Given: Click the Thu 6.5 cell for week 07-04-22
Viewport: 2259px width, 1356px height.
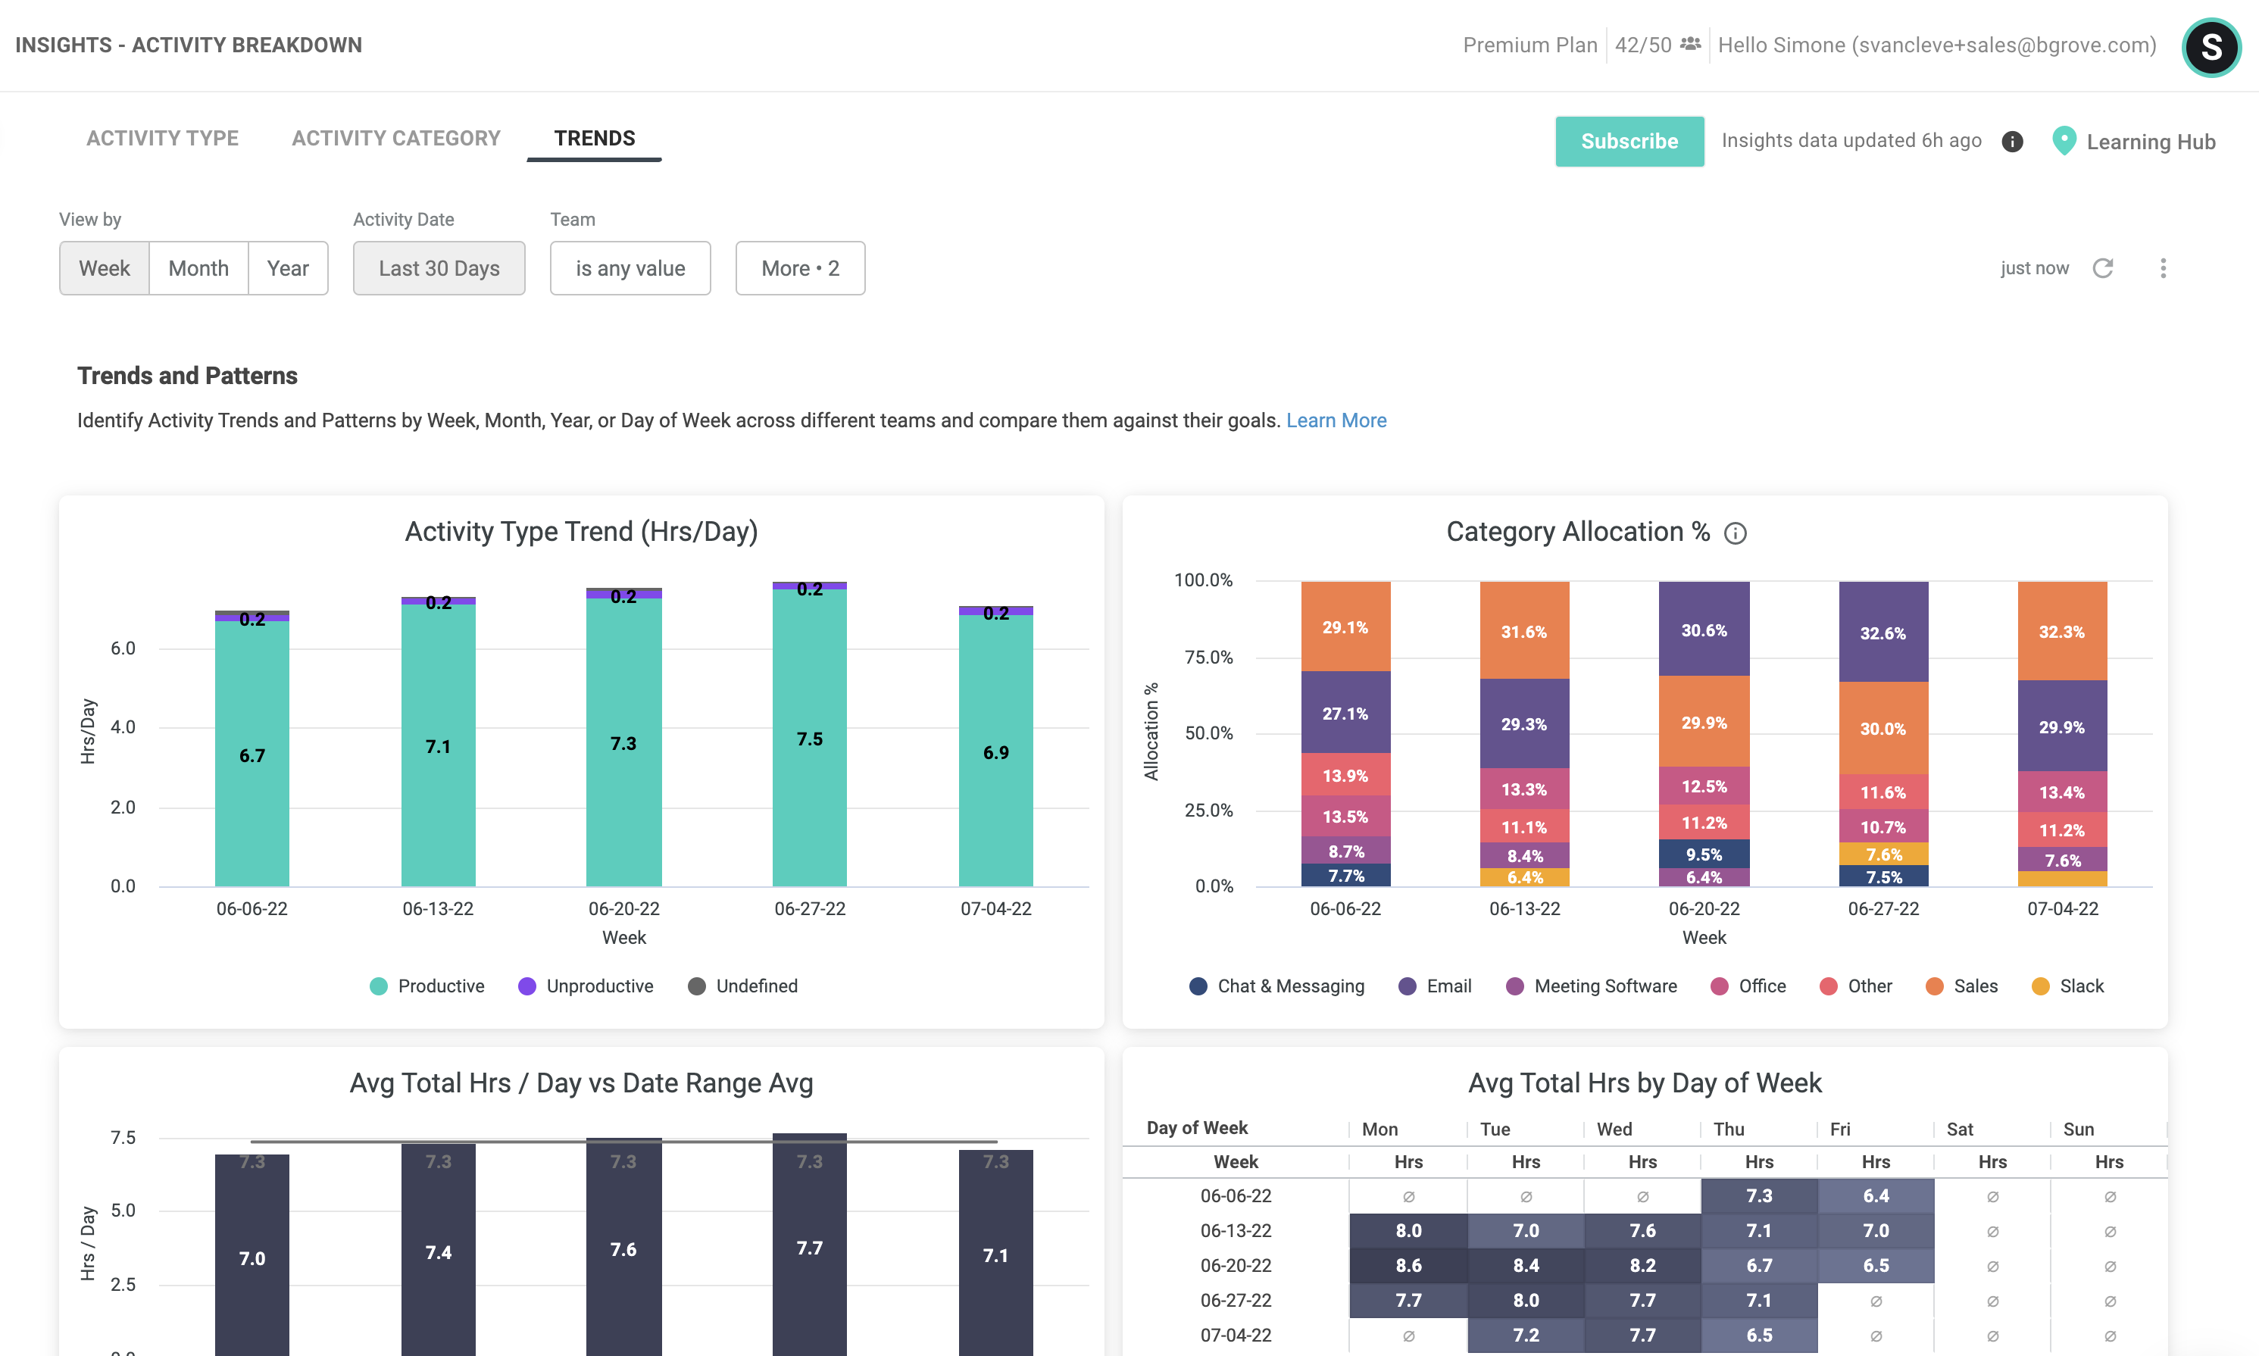Looking at the screenshot, I should click(1759, 1335).
